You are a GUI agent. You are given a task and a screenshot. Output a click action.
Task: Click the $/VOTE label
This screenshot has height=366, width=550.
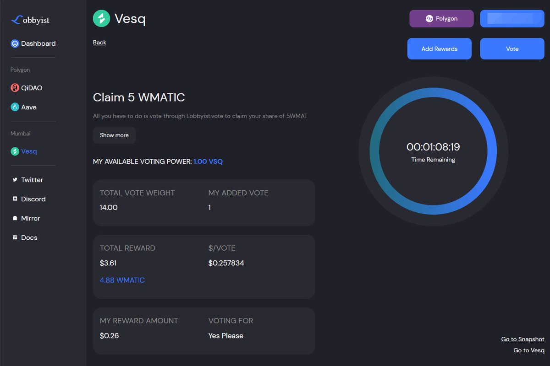[222, 248]
